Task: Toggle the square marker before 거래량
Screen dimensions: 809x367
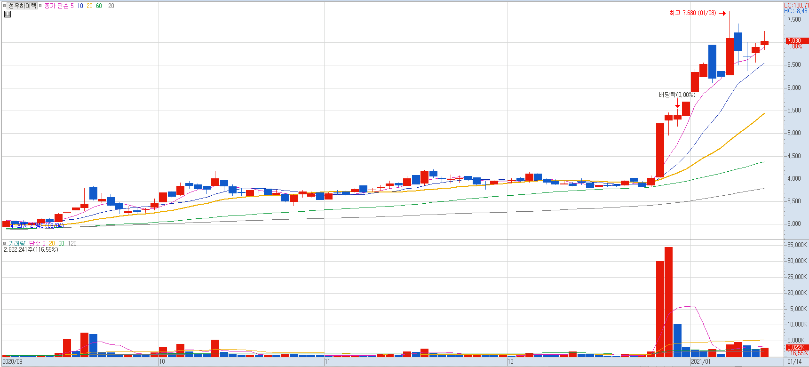Action: pos(5,243)
